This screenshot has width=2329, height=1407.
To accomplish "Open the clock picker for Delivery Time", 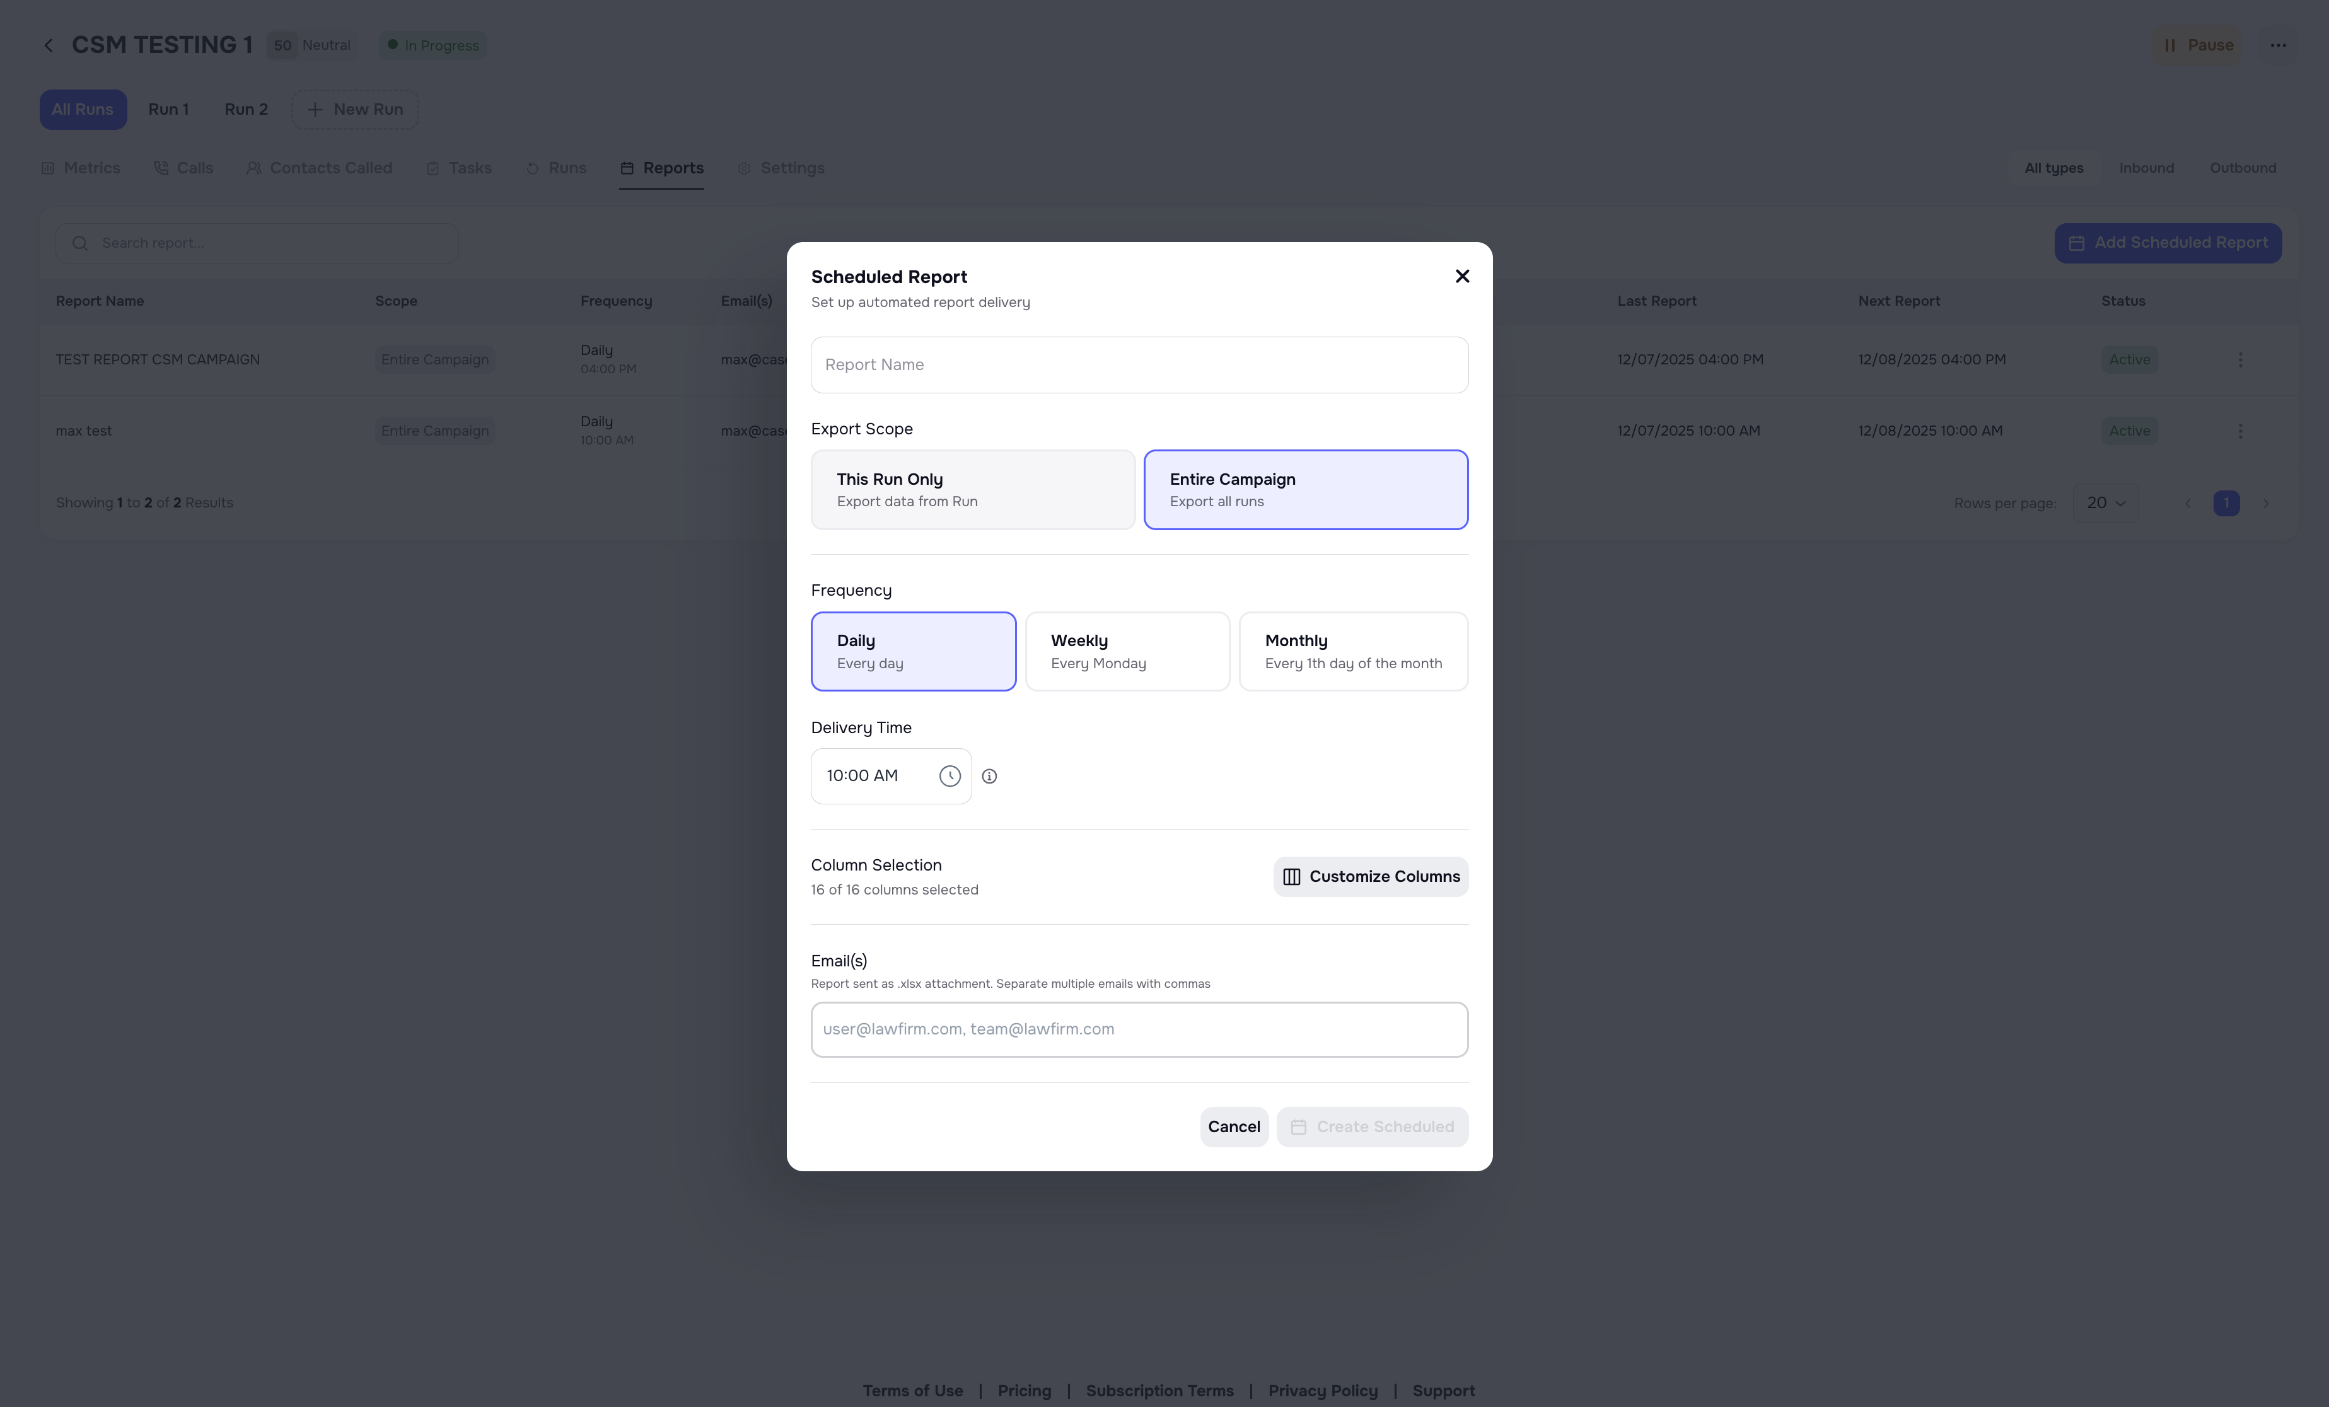I will [949, 776].
